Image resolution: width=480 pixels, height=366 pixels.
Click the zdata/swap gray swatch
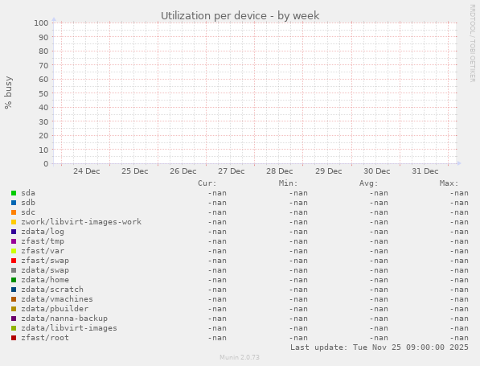(14, 270)
